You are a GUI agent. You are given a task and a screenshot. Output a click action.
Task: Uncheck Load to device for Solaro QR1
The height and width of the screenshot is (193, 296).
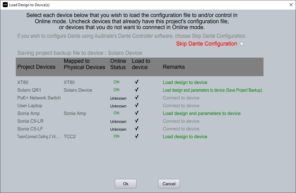tap(137, 90)
